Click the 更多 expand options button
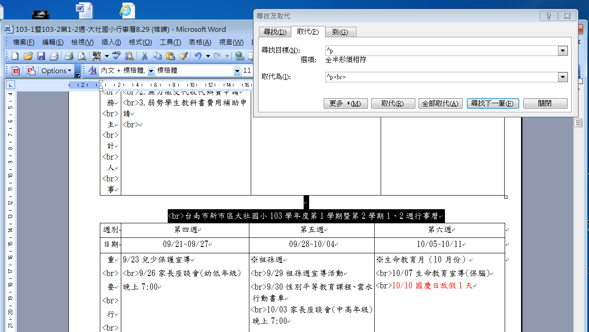Image resolution: width=589 pixels, height=332 pixels. 345,104
